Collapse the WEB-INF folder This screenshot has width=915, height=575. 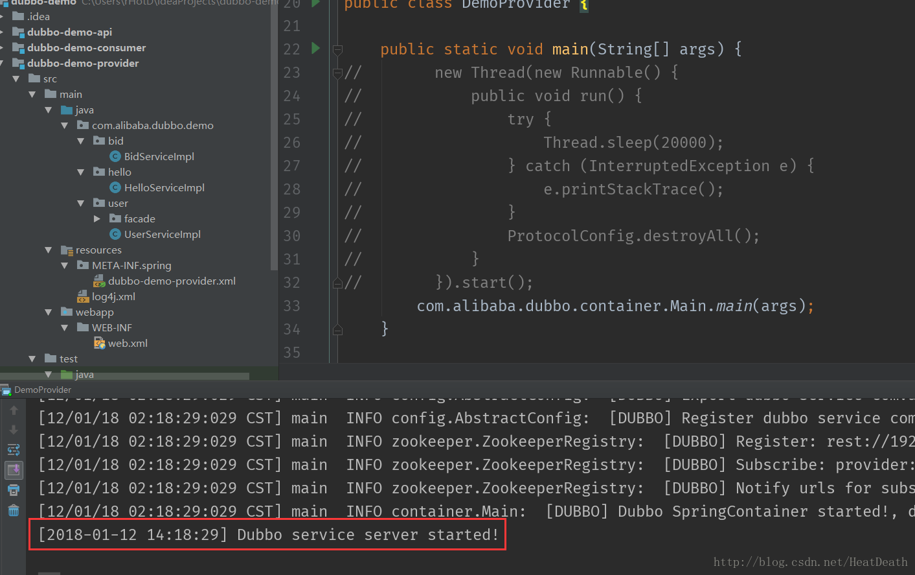[65, 328]
